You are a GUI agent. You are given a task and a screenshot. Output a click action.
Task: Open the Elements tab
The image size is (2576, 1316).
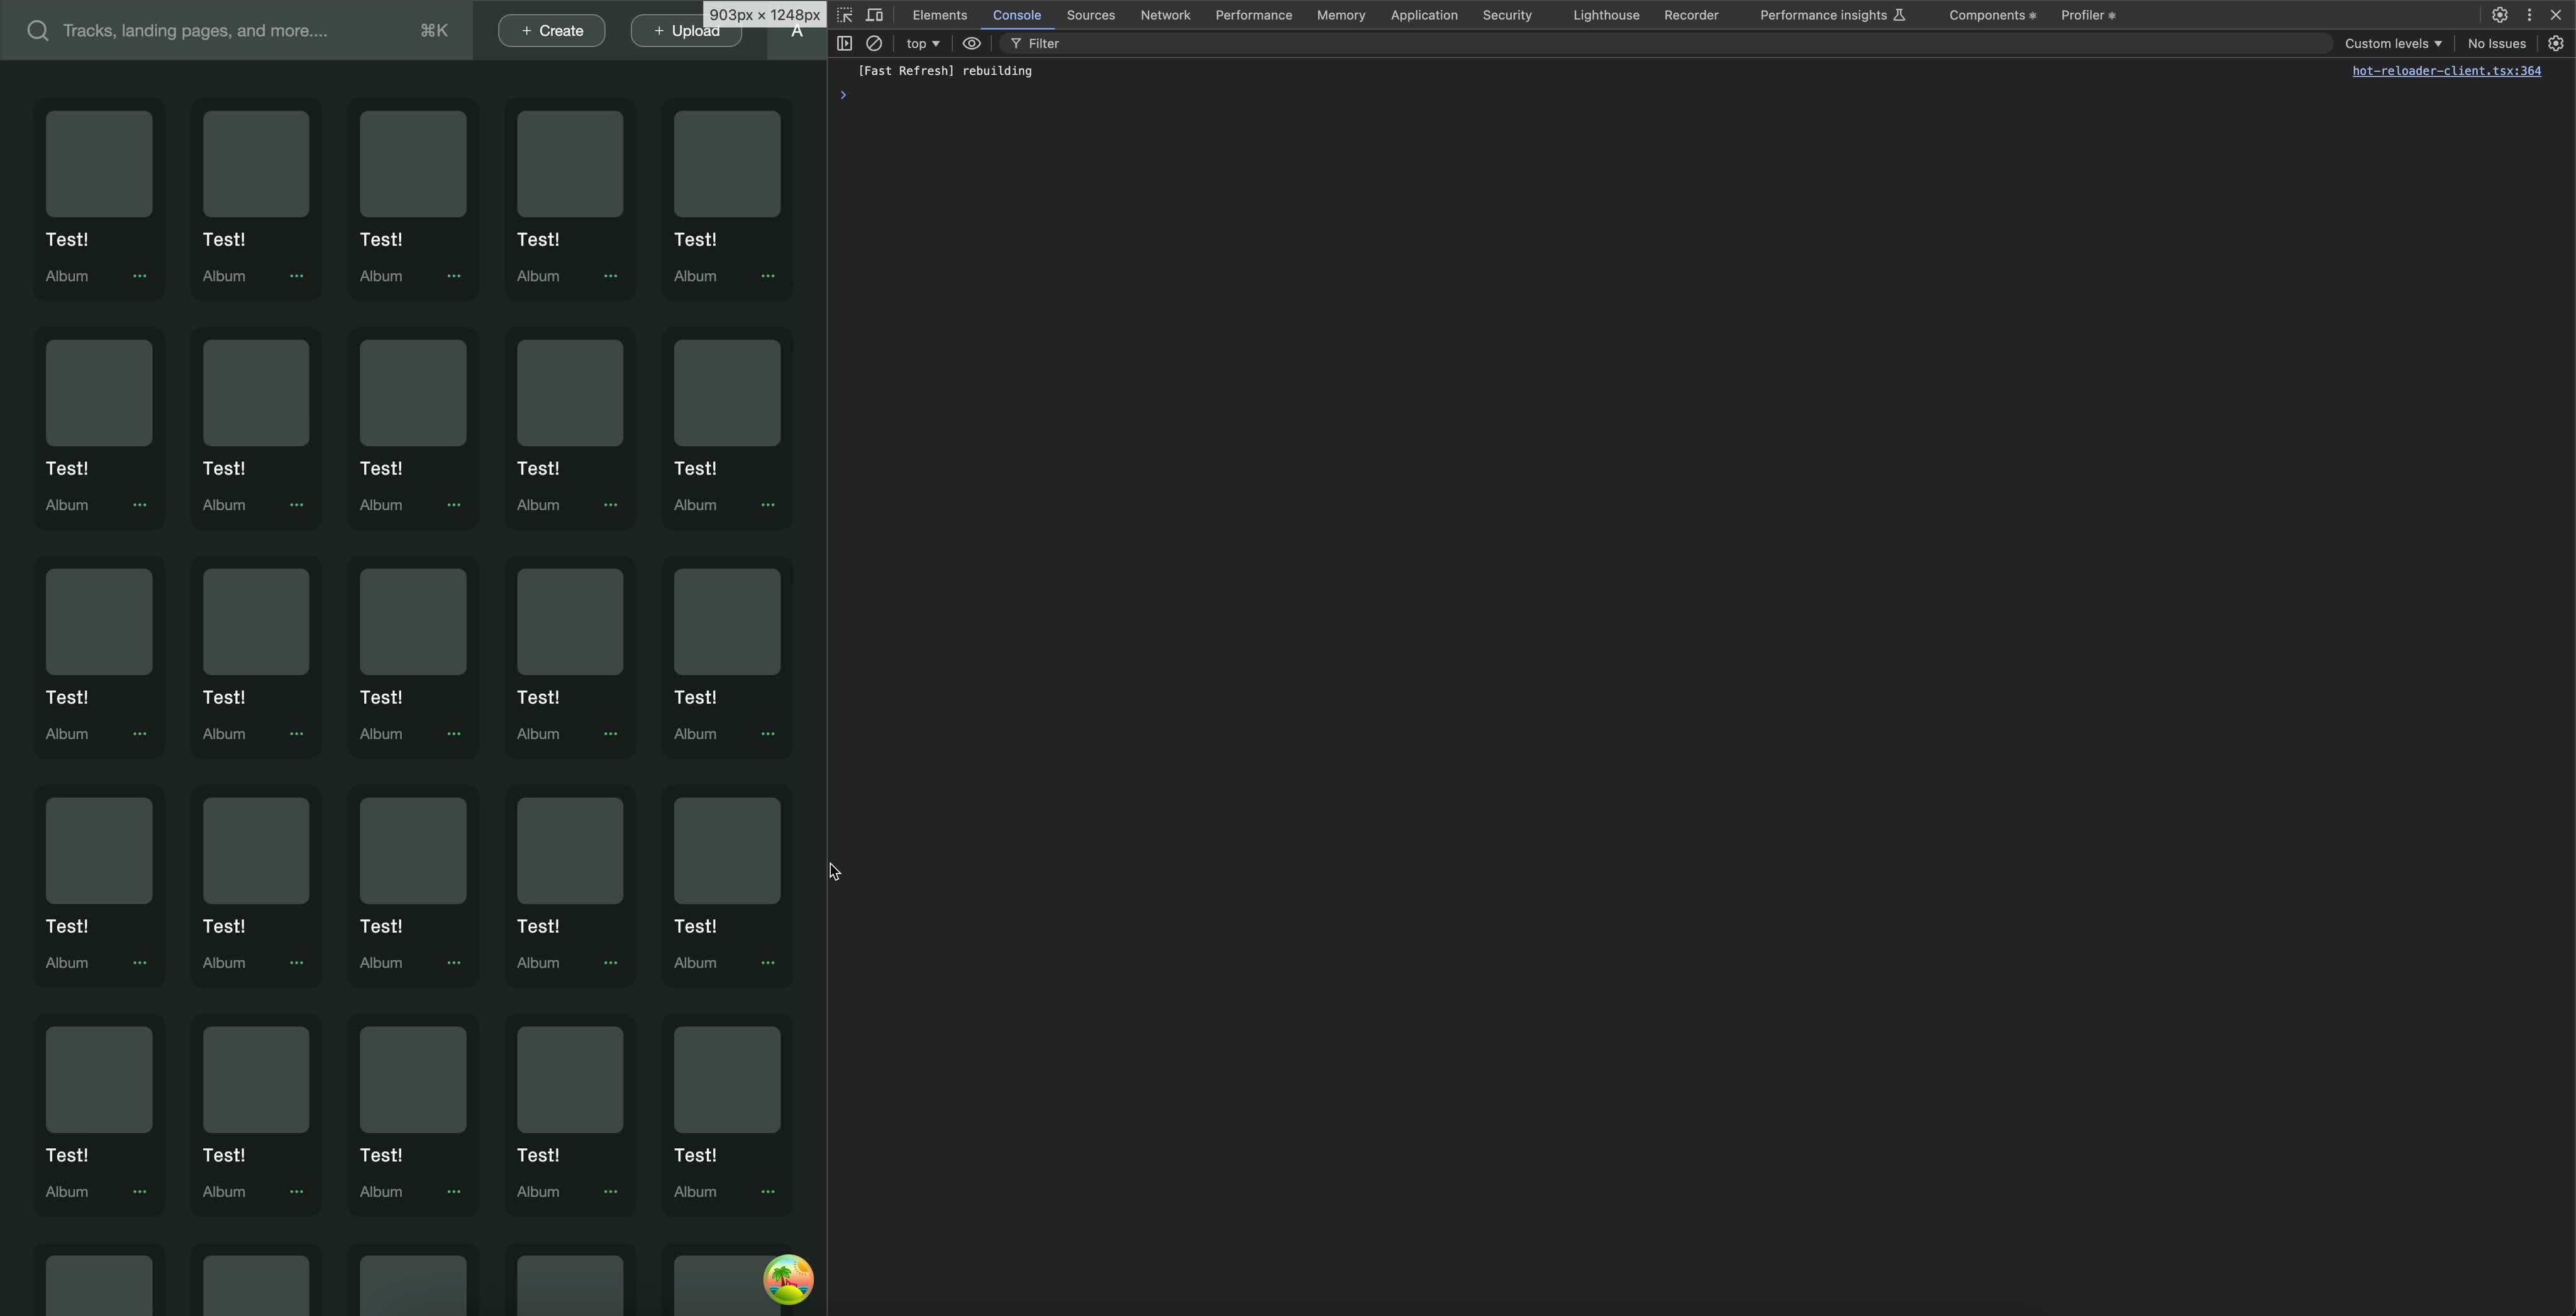[939, 15]
